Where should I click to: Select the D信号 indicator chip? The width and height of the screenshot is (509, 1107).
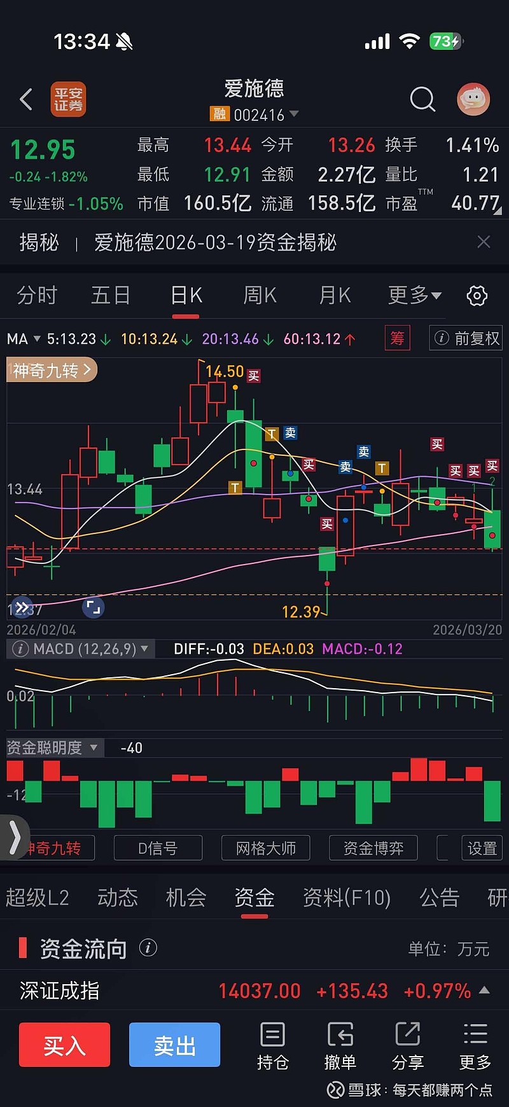[x=158, y=848]
